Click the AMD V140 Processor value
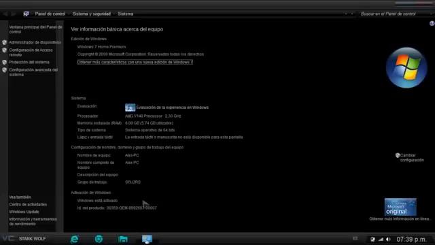The width and height of the screenshot is (435, 245). 153,116
